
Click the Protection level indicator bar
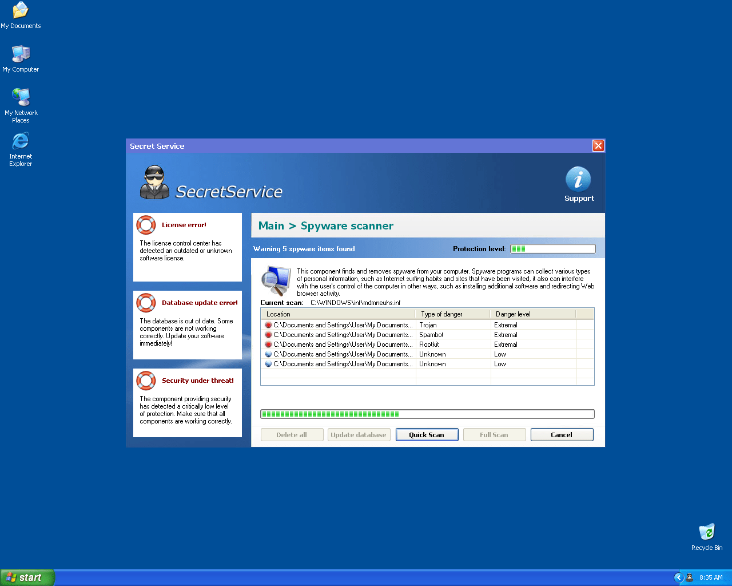pos(552,249)
